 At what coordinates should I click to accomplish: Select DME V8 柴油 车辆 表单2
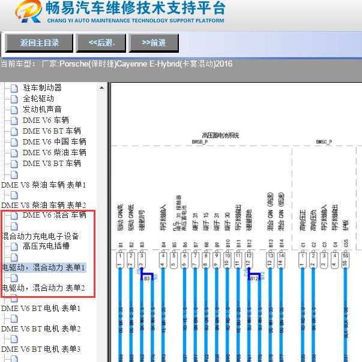(x=43, y=205)
